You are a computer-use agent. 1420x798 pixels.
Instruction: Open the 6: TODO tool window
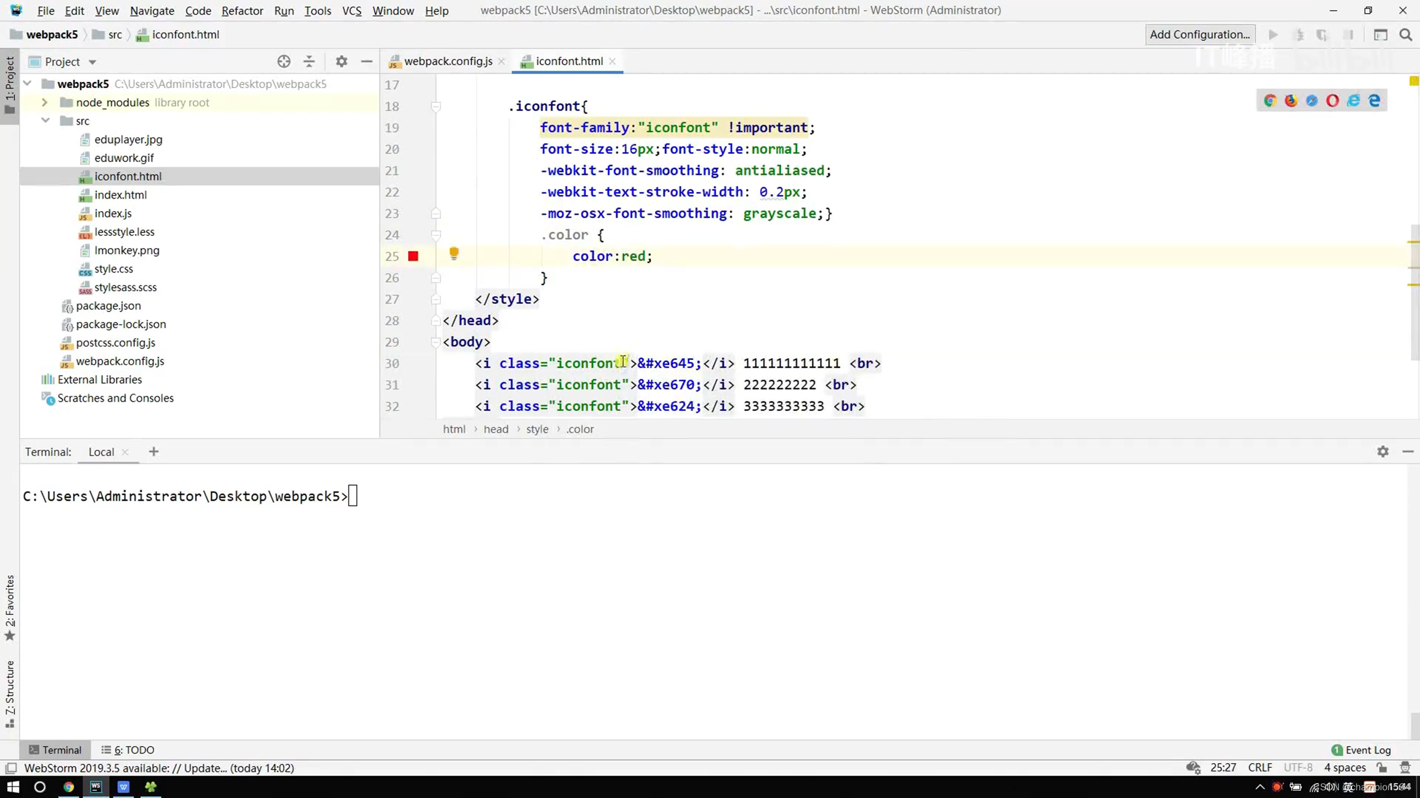[x=128, y=750]
